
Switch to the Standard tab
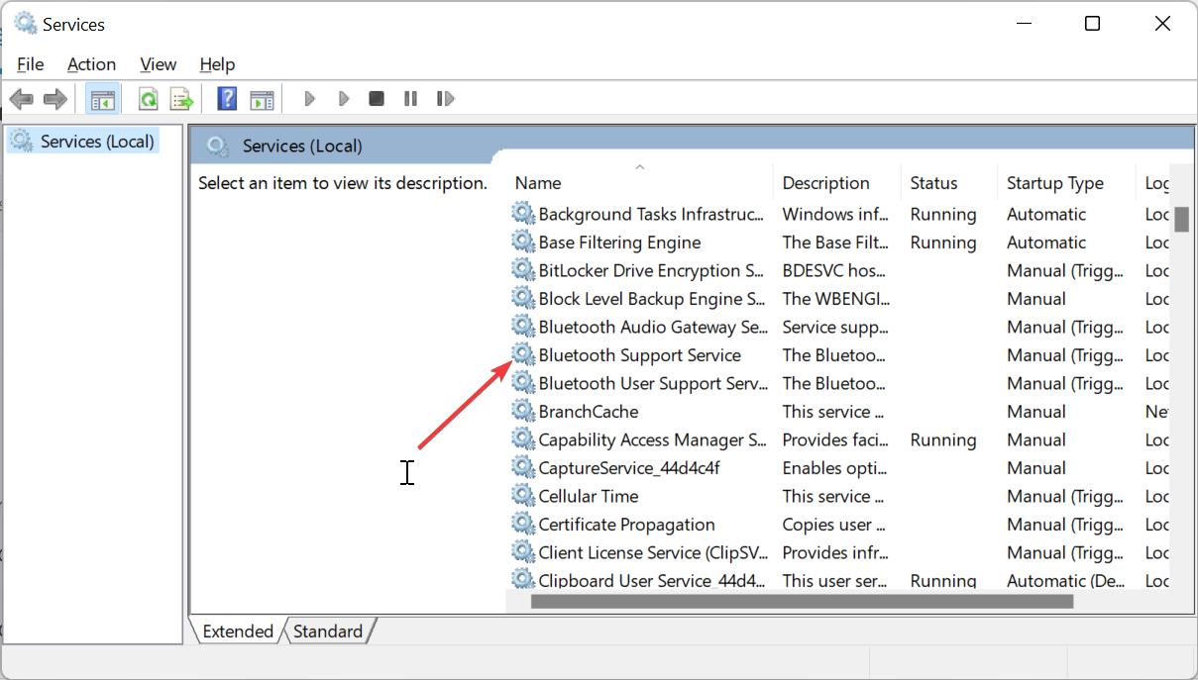point(328,631)
